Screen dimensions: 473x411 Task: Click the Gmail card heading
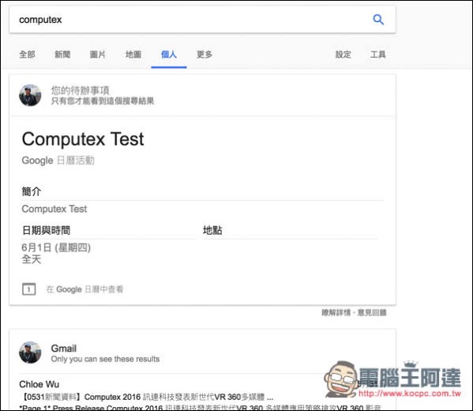[x=64, y=349]
